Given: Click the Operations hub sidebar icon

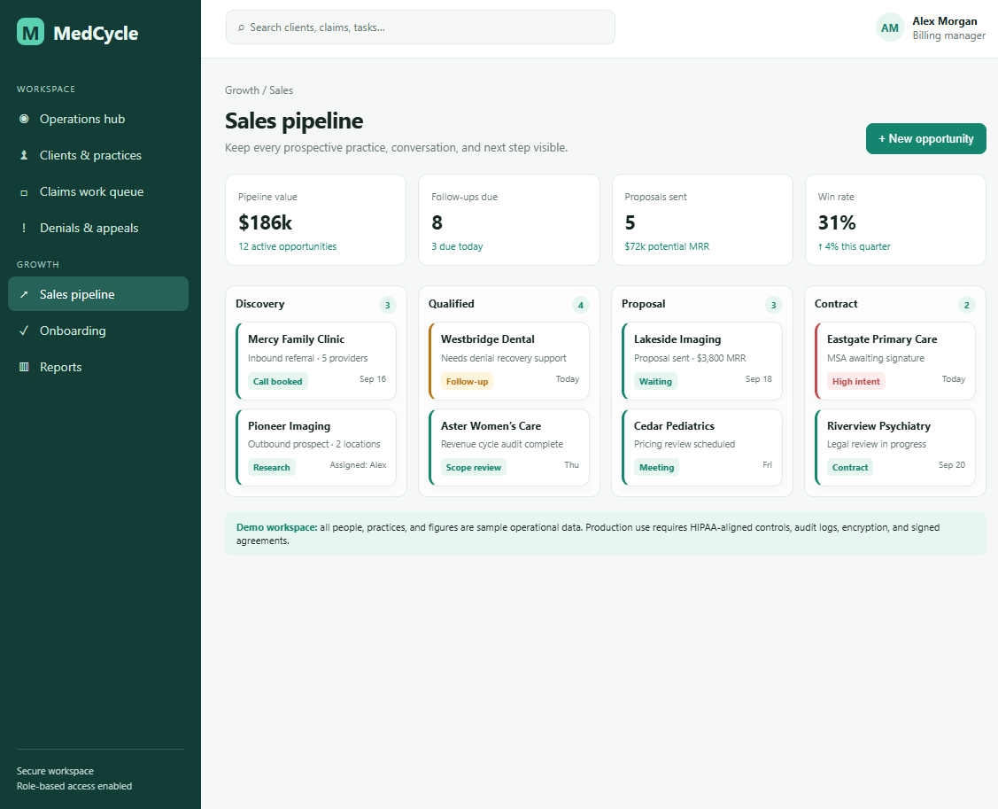Looking at the screenshot, I should click(x=24, y=119).
